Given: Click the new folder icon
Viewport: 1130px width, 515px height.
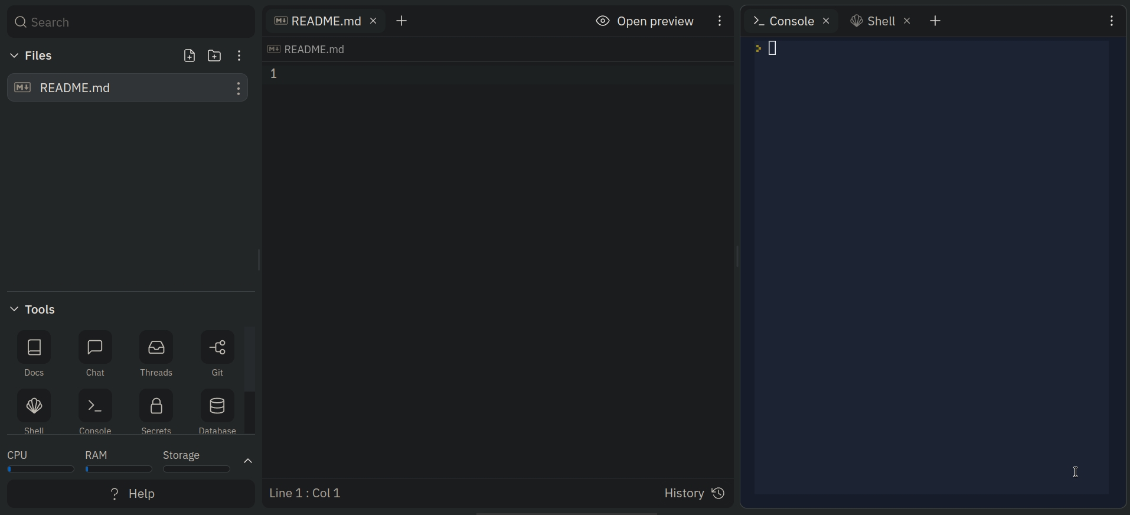Looking at the screenshot, I should 214,56.
